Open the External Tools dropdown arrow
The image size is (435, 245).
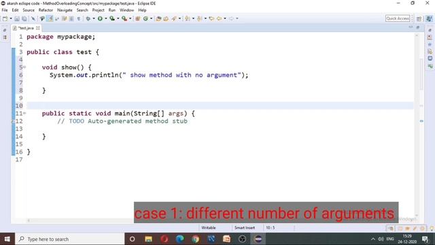tap(130, 18)
